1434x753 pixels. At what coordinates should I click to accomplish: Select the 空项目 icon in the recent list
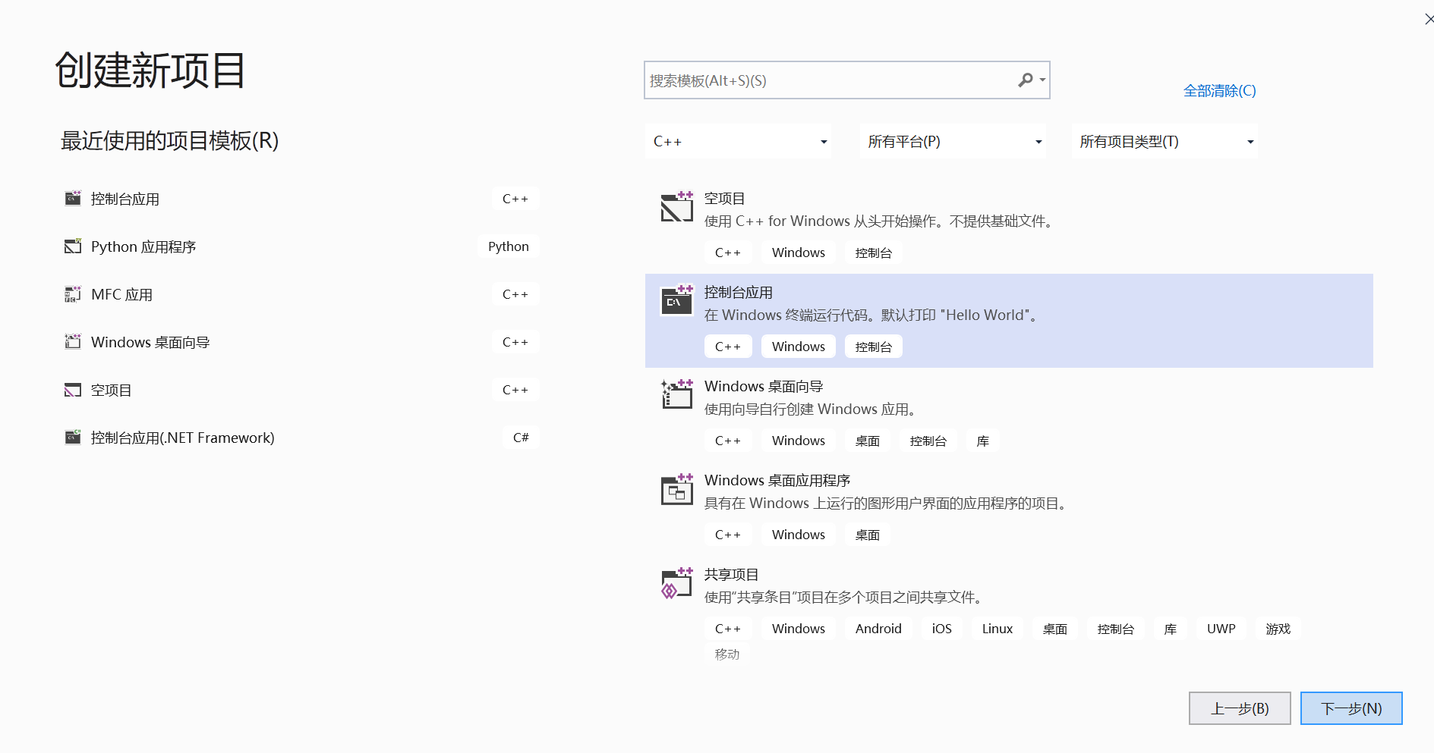click(x=73, y=389)
